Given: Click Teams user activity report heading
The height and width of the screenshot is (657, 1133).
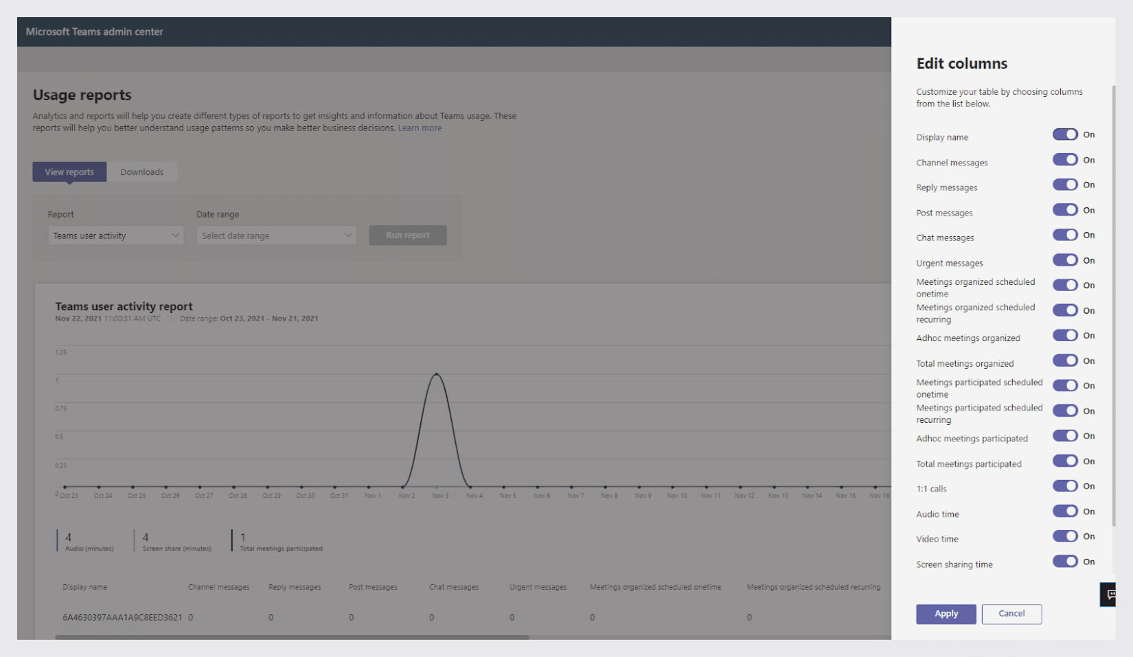Looking at the screenshot, I should (x=124, y=306).
